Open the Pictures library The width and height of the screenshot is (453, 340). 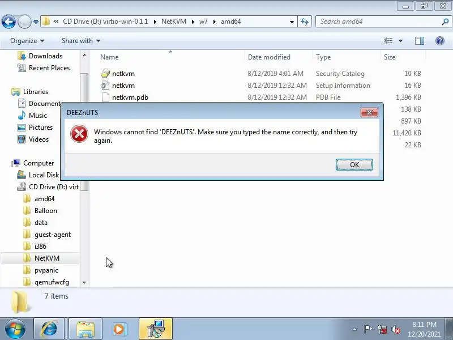[41, 127]
